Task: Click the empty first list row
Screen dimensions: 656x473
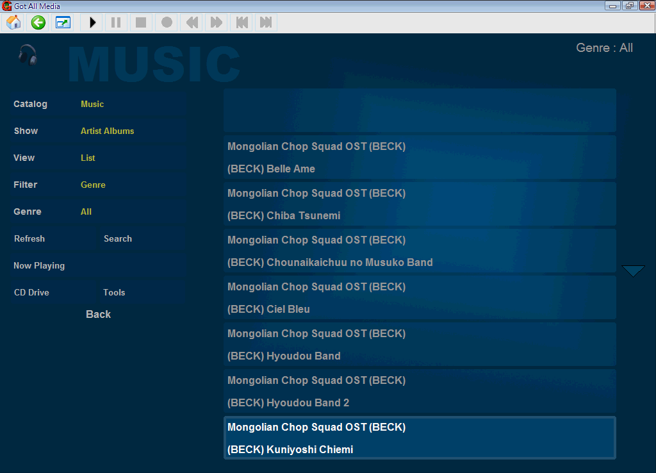Action: tap(420, 110)
